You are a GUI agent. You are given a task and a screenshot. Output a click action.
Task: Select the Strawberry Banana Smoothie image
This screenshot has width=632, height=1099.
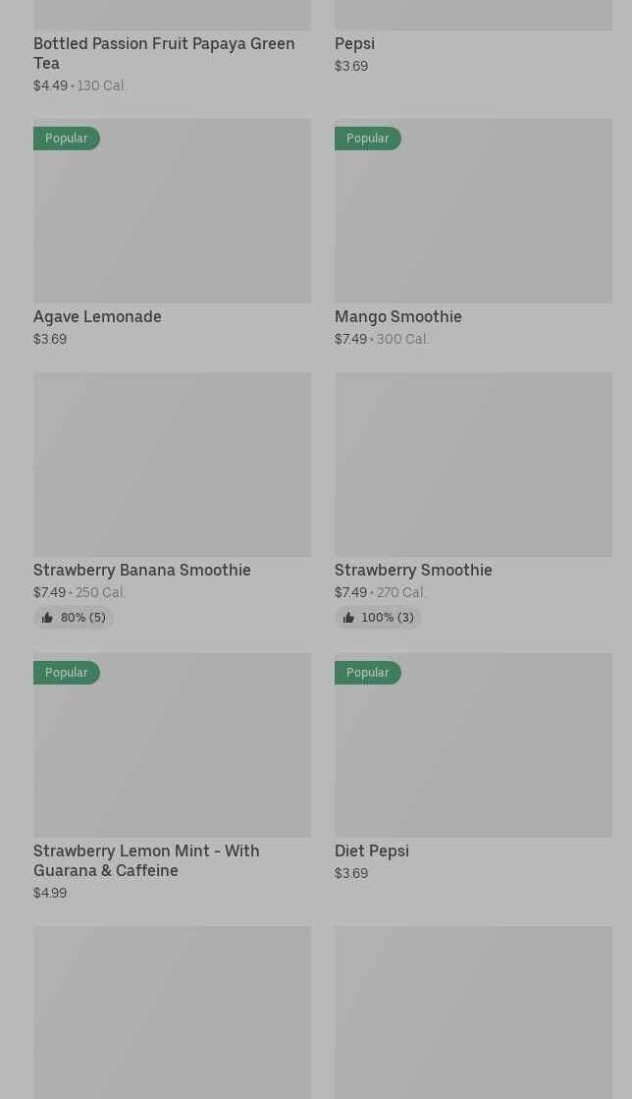[172, 465]
